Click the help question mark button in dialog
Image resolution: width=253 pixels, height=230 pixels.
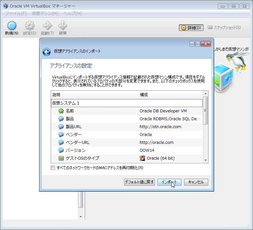click(195, 44)
